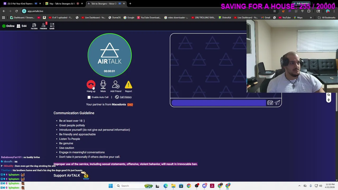The width and height of the screenshot is (338, 190).
Task: Click the AirTalk call avatar circle
Action: 110,55
